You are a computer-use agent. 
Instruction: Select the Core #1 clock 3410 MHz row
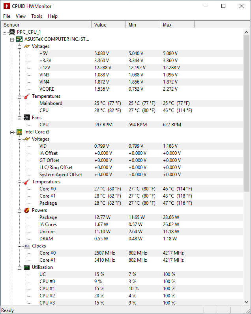click(x=141, y=260)
